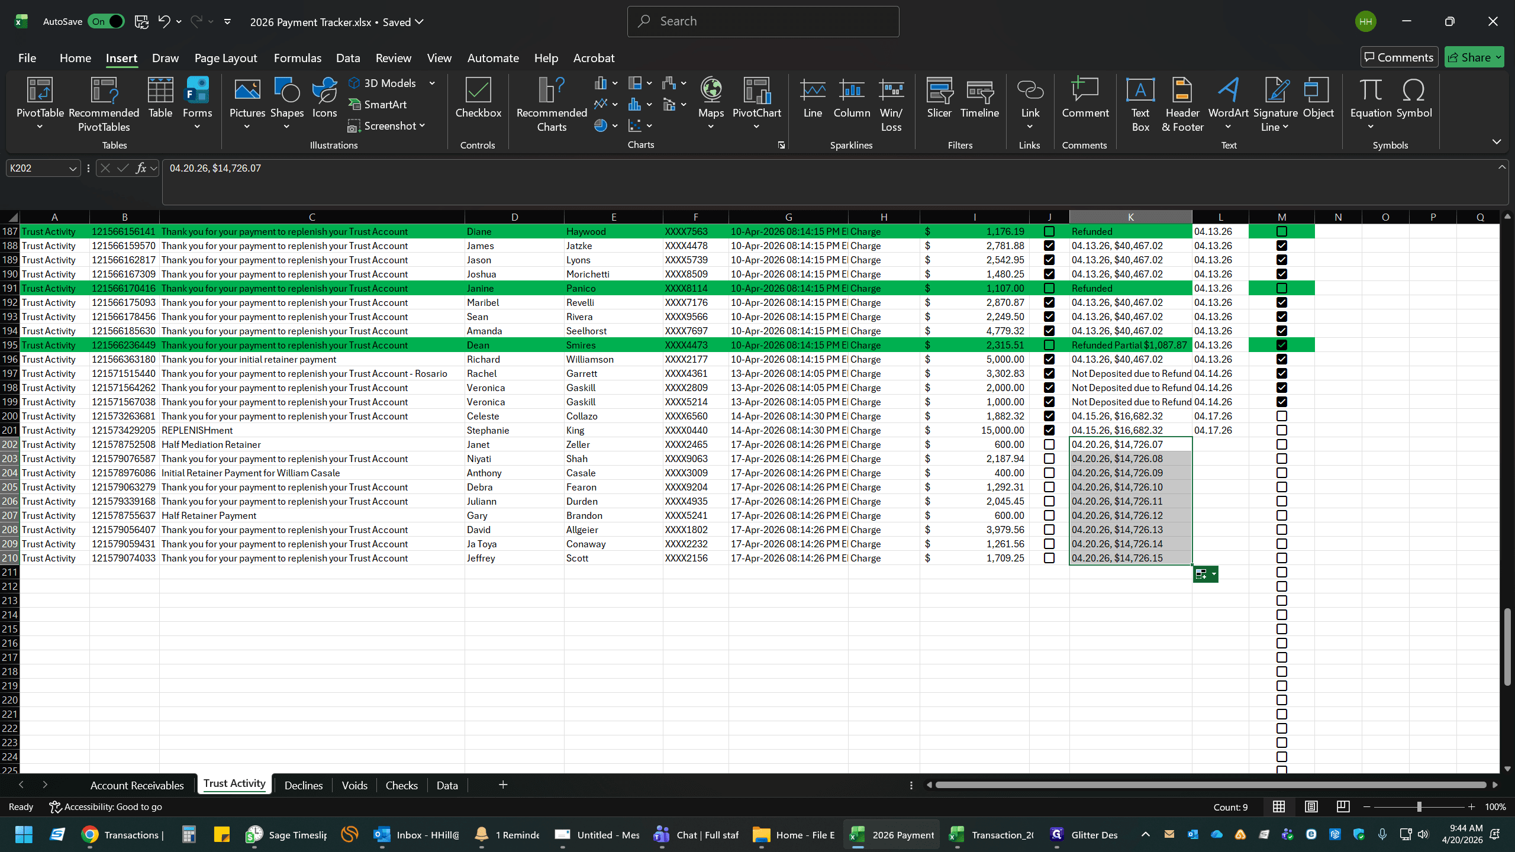Insert an Object from Text group
The width and height of the screenshot is (1515, 852).
coord(1319,98)
